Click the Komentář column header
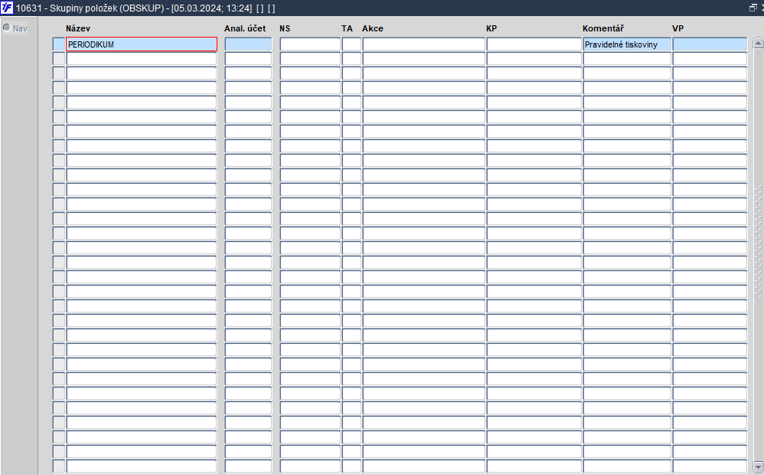This screenshot has height=475, width=764. 603,28
